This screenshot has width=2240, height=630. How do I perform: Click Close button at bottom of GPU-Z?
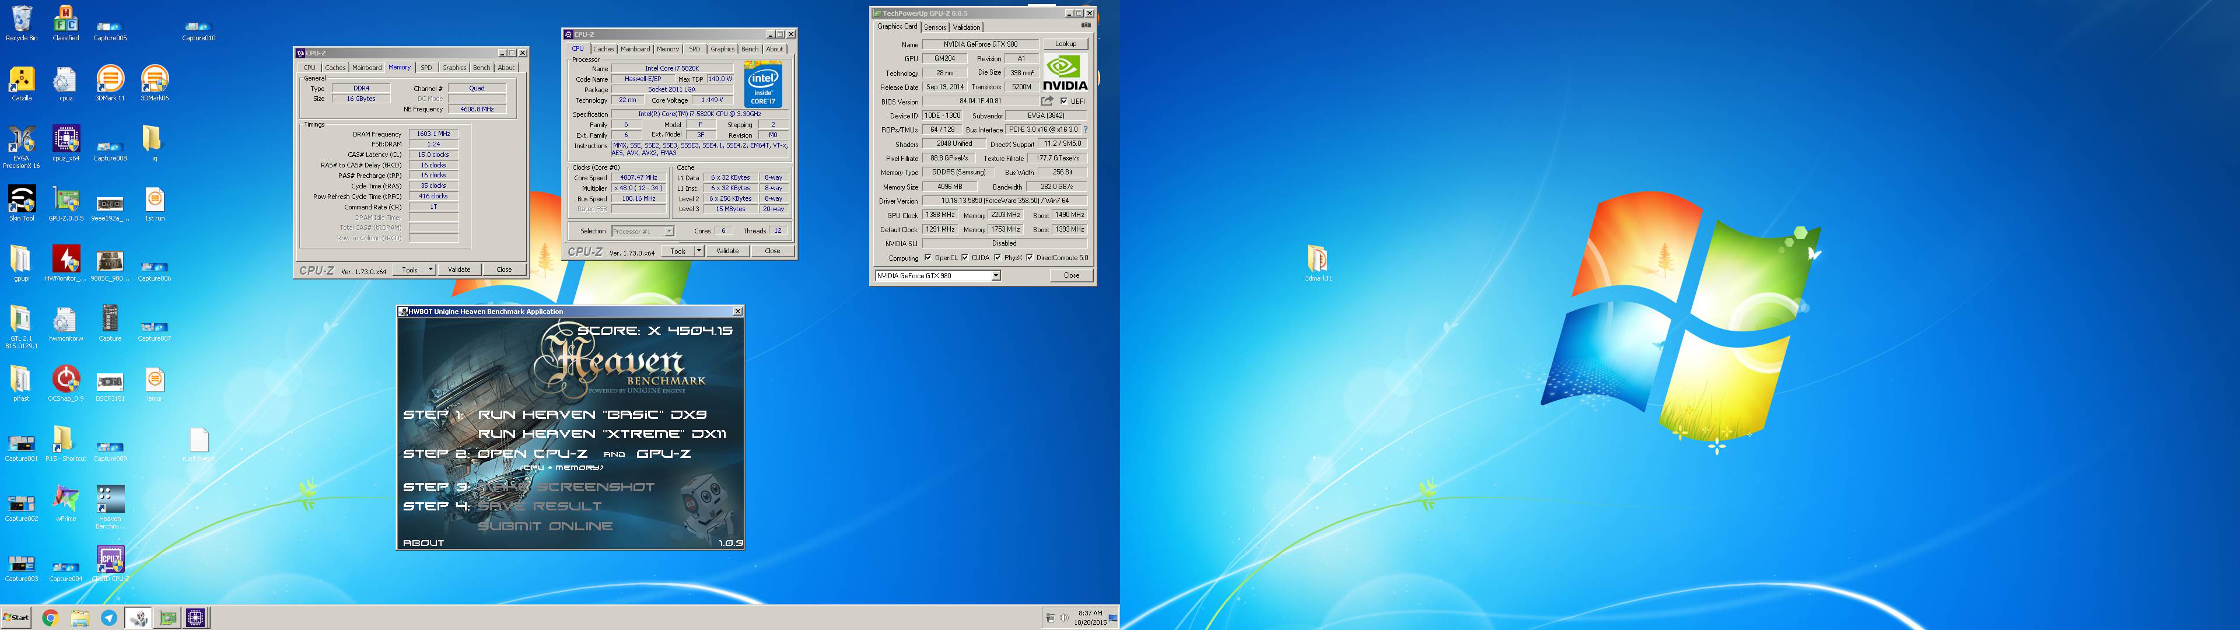[1072, 275]
